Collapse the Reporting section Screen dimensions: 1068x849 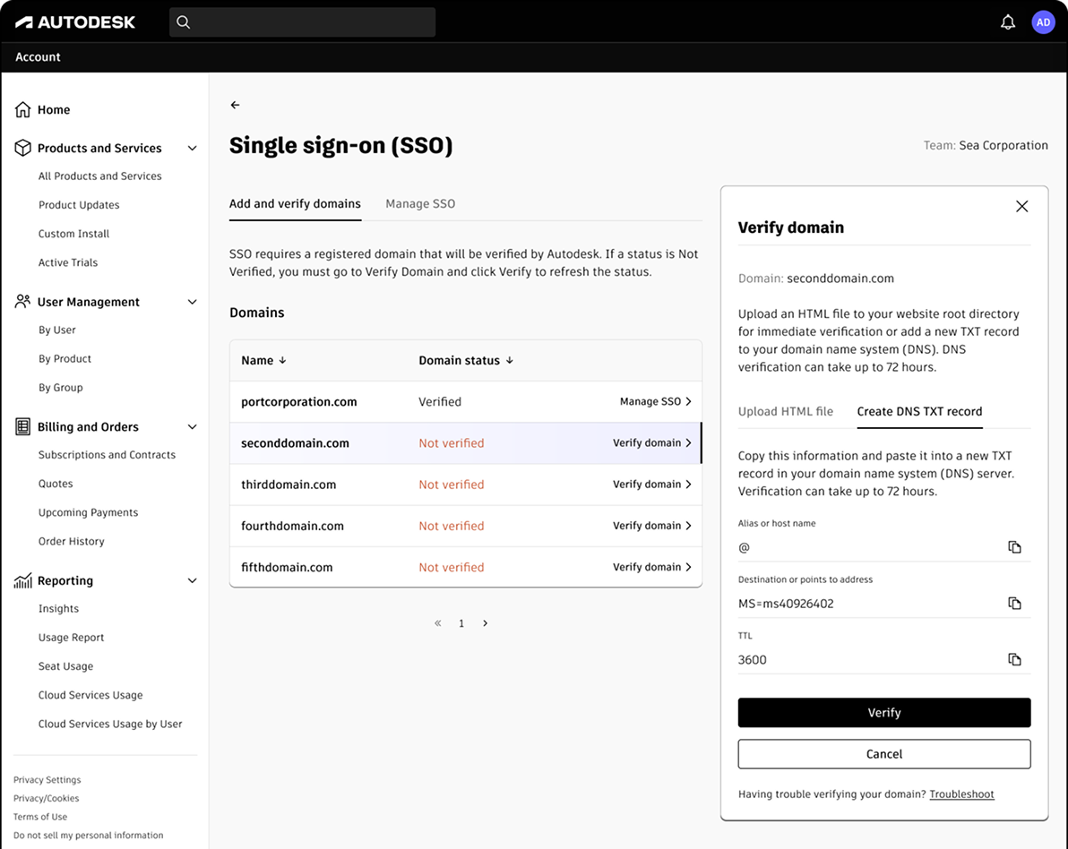(x=192, y=580)
